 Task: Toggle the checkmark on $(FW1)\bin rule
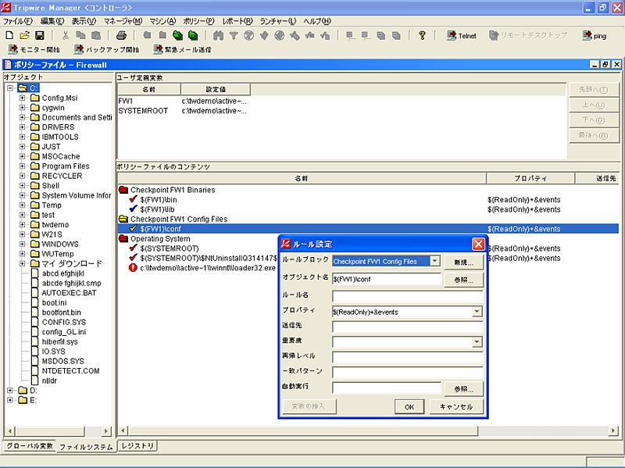[x=134, y=200]
